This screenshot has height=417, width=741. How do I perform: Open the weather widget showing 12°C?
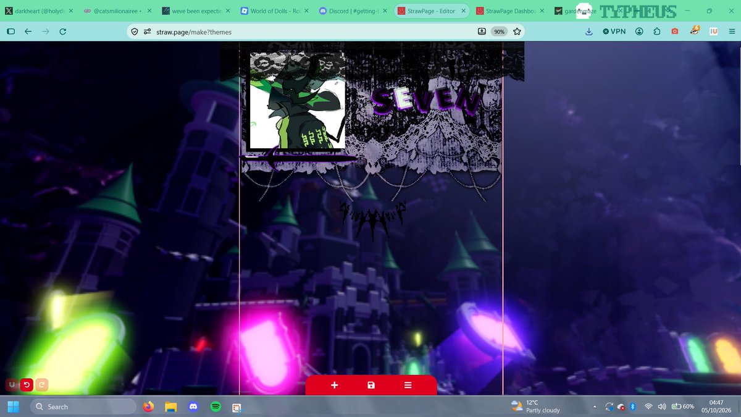click(535, 406)
